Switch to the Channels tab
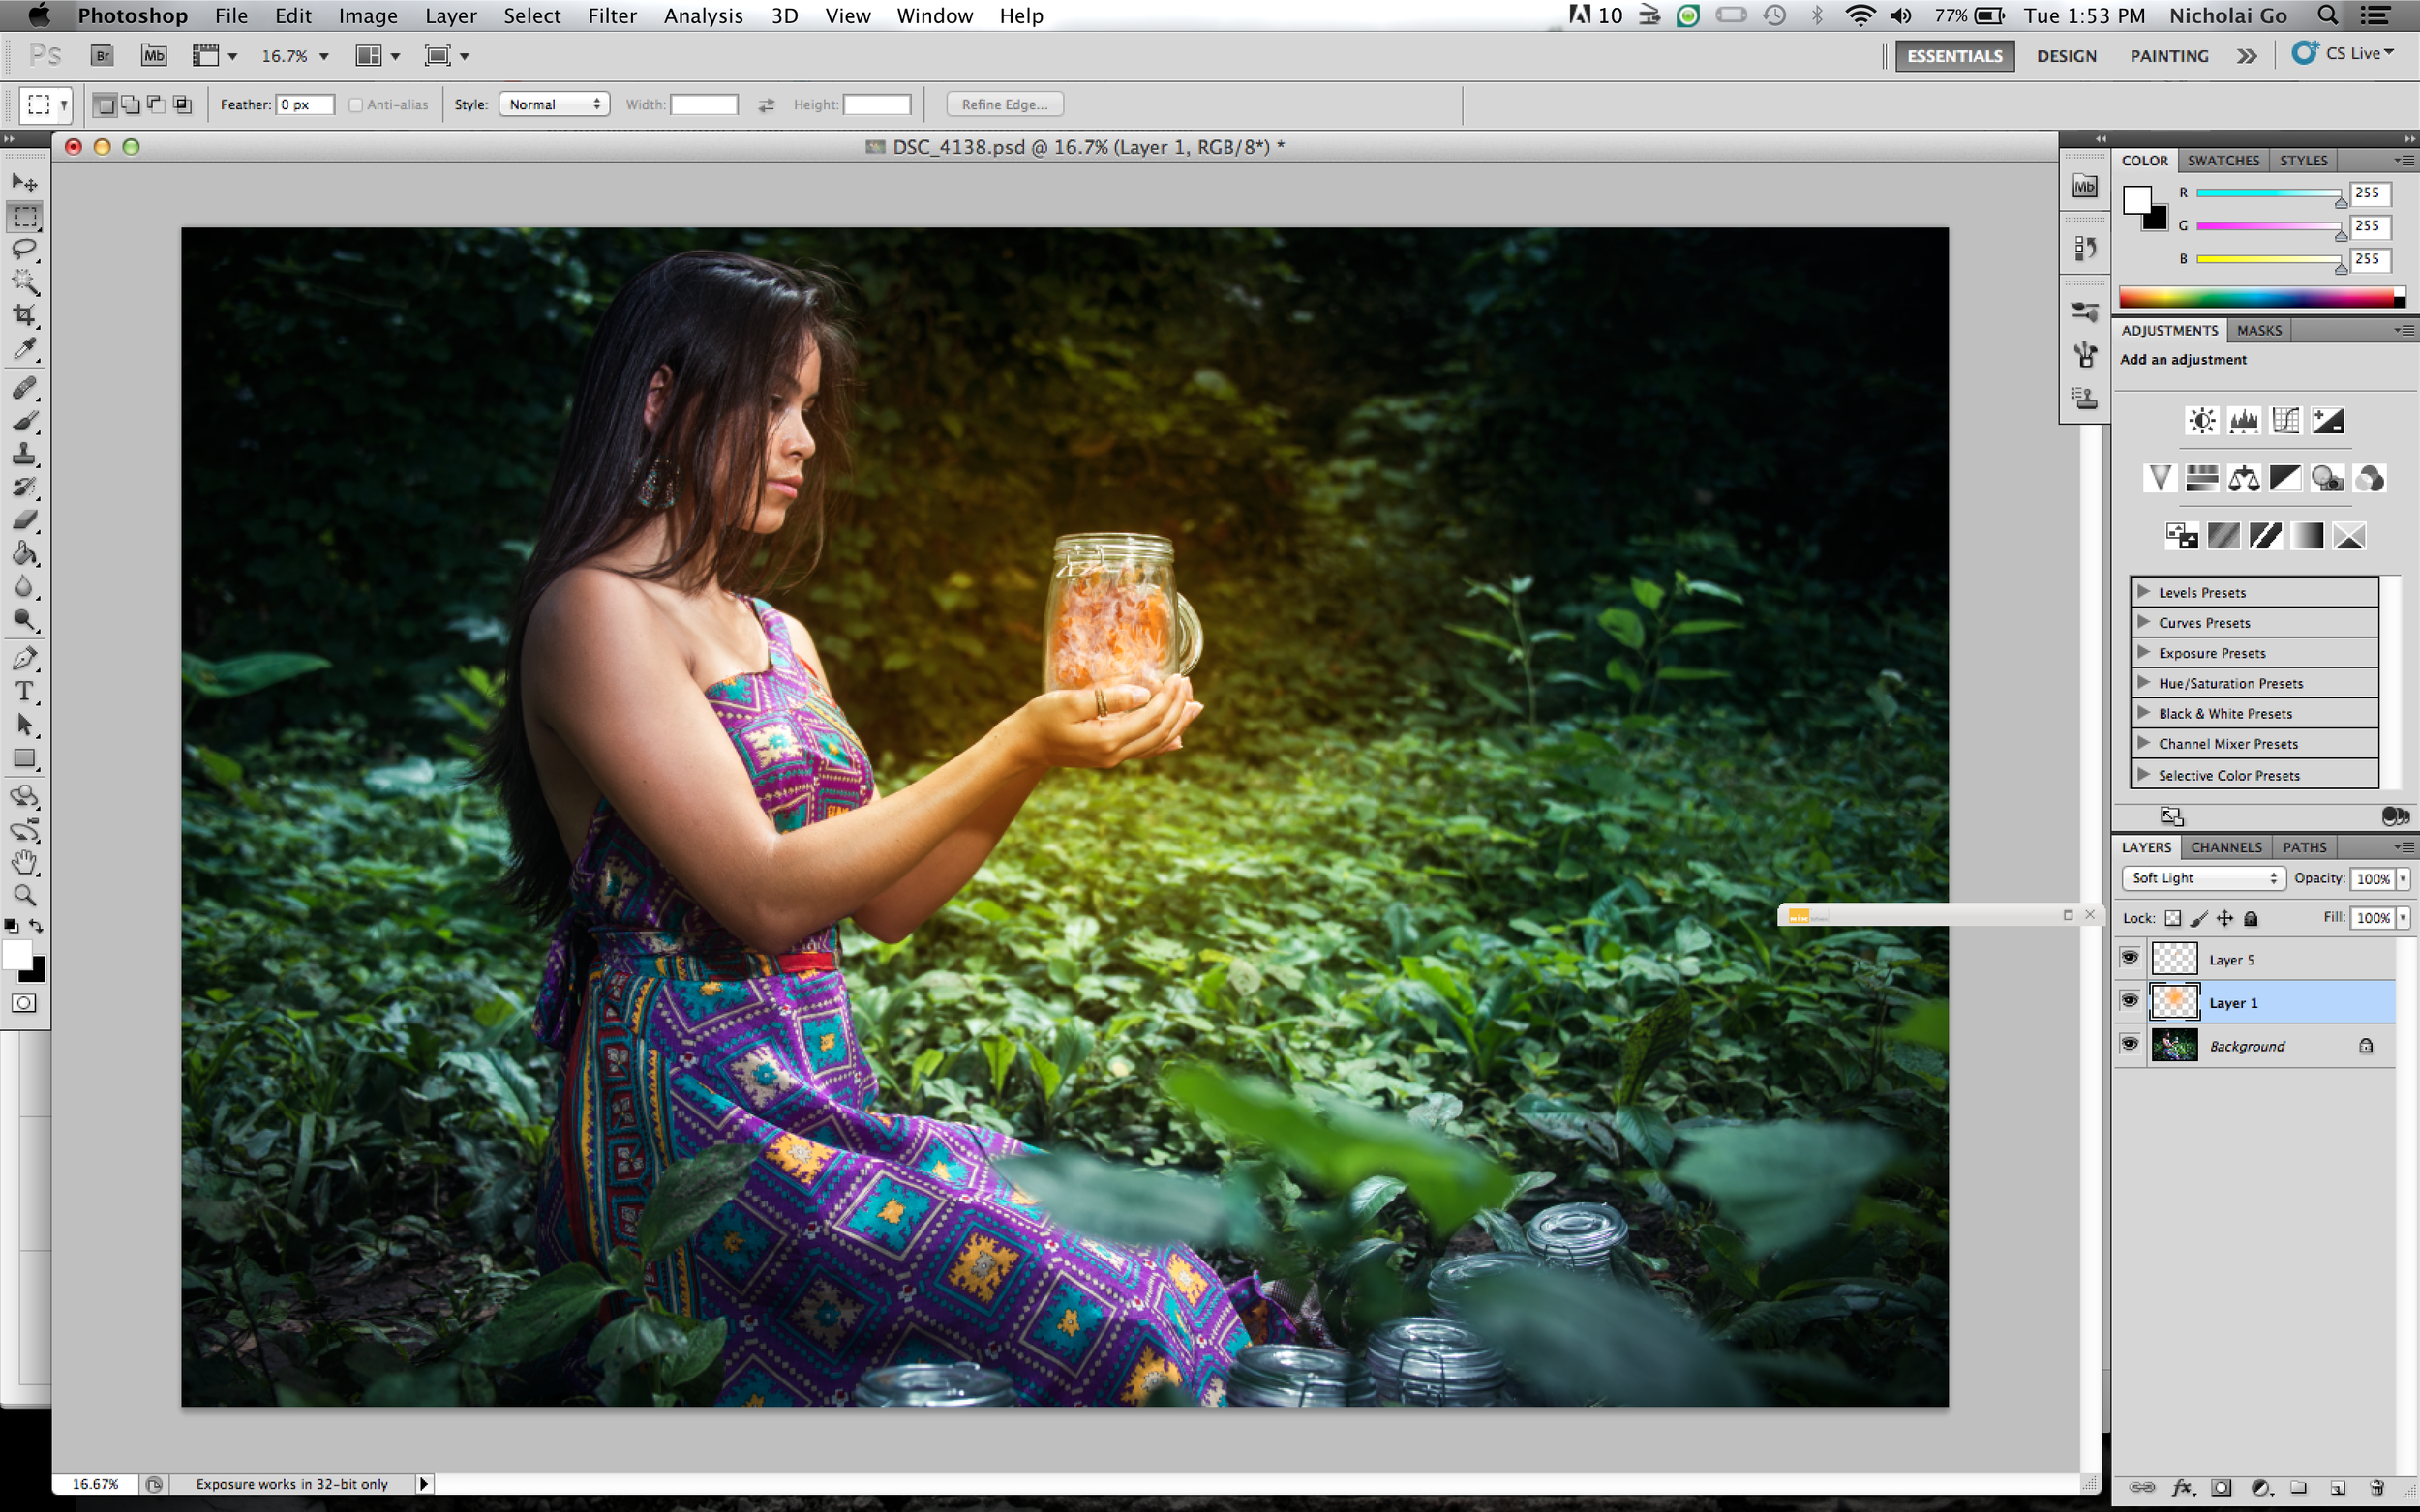This screenshot has height=1512, width=2420. (2226, 847)
